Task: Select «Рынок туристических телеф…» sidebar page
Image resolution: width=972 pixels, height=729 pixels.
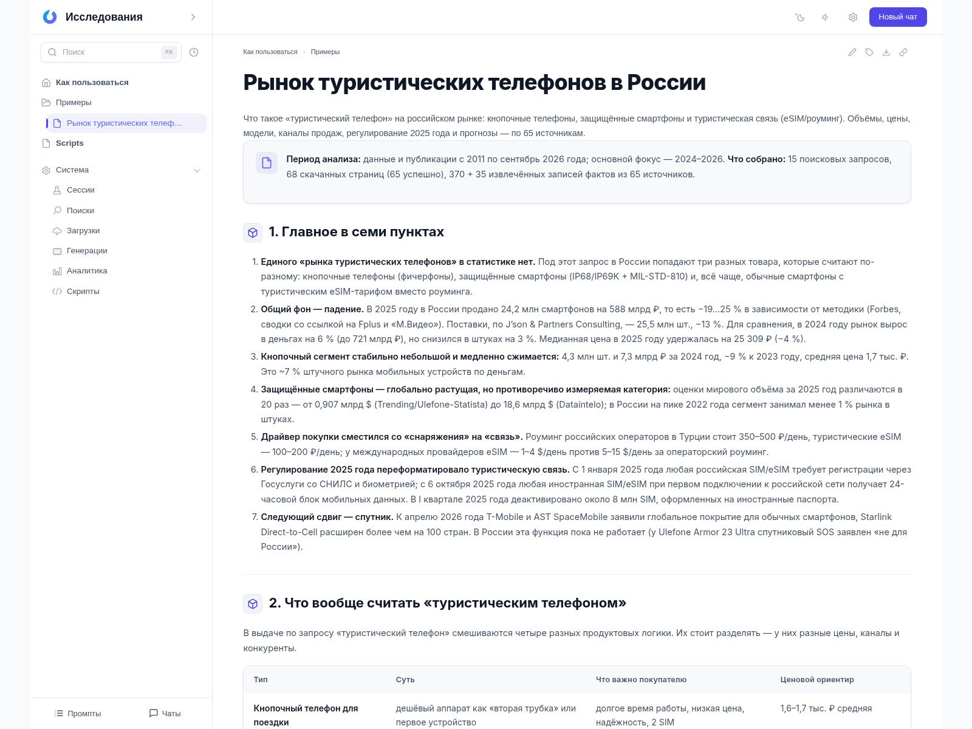Action: [126, 123]
